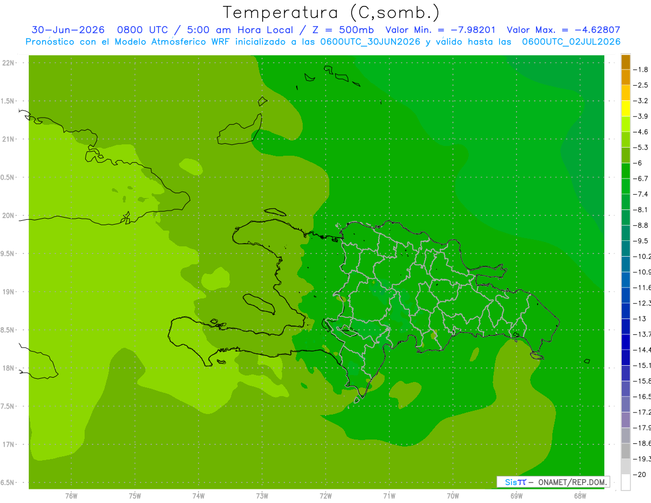Viewport: 651px width, 503px height.
Task: Click the '-20' colorbar label
Action: point(639,474)
